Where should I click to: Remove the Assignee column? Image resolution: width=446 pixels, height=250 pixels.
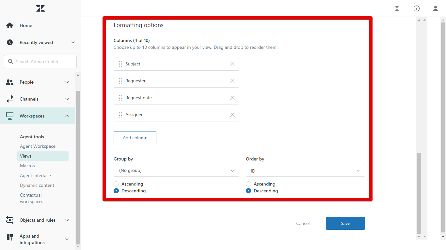coord(232,115)
